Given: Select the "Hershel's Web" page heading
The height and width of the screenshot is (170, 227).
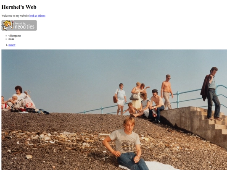Looking at the screenshot, I should pos(19,7).
